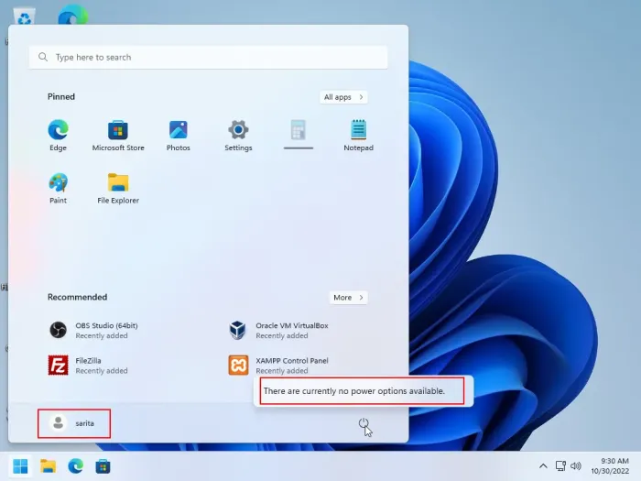Open the sarita user account menu
The width and height of the screenshot is (641, 481).
tap(74, 423)
